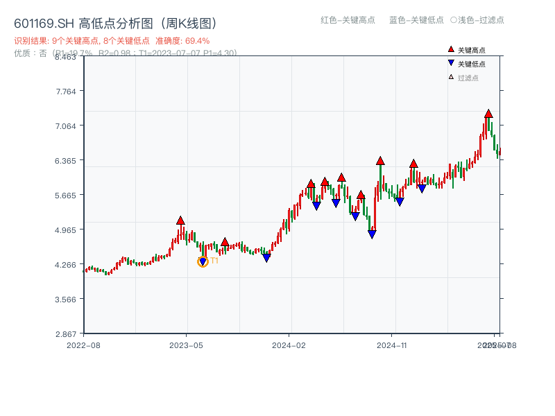Click the 2024-02 x-axis date label

pyautogui.click(x=289, y=345)
